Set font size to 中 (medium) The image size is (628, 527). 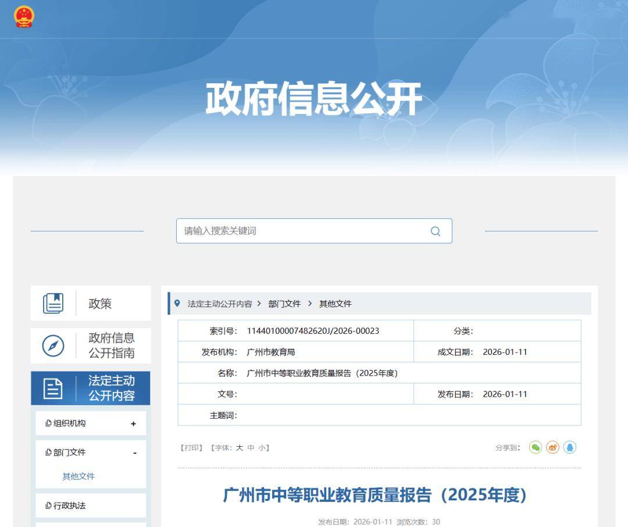(x=251, y=448)
